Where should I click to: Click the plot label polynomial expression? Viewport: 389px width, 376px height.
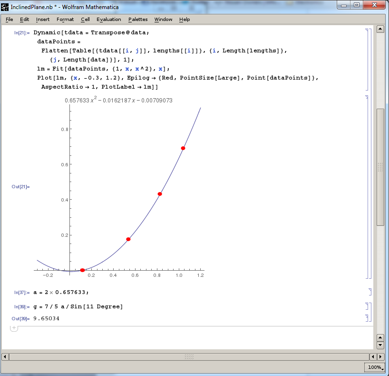(x=118, y=100)
